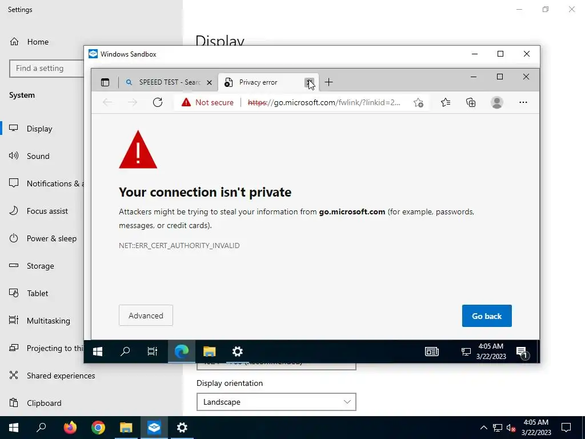This screenshot has height=439, width=585.
Task: Open Storage settings
Action: coord(42,266)
